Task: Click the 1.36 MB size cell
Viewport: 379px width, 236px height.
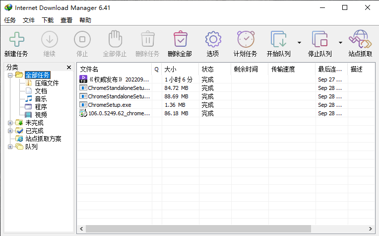Action: (x=175, y=105)
